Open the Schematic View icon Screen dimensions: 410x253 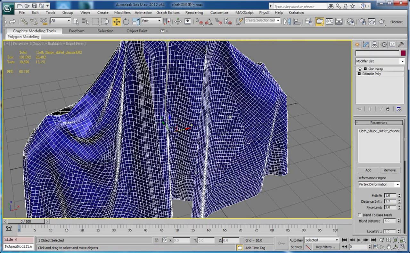(x=339, y=22)
